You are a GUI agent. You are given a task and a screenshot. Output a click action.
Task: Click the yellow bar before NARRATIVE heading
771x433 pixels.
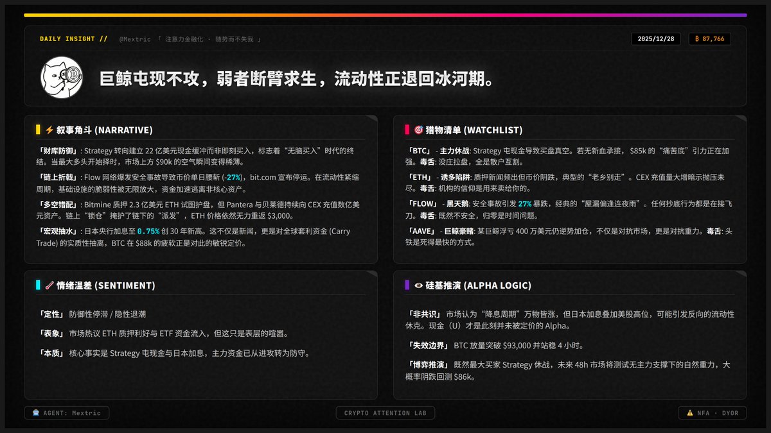click(x=38, y=130)
